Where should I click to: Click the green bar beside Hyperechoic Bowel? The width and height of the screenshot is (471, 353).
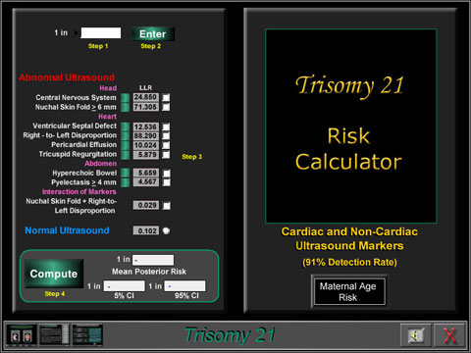point(125,173)
